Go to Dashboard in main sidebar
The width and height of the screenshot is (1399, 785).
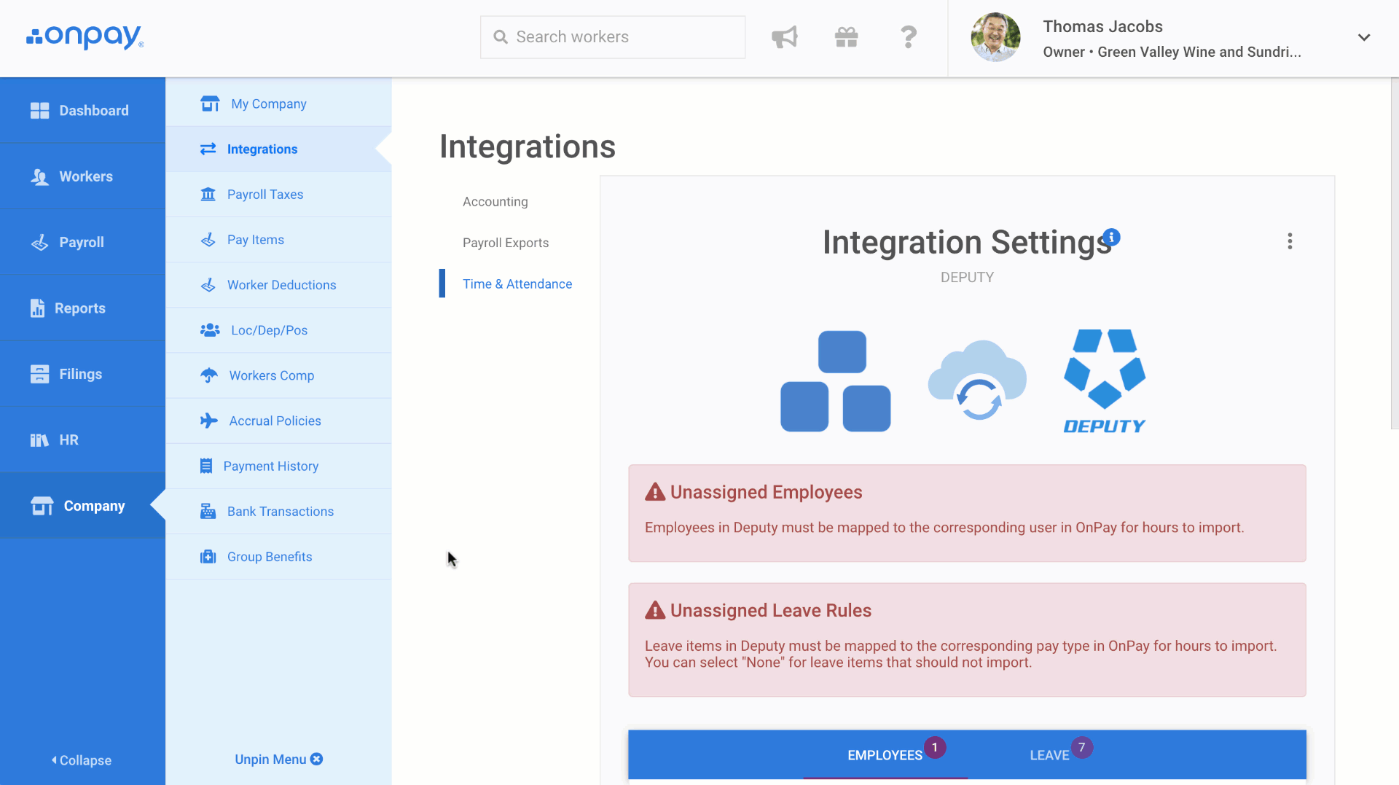pos(82,111)
